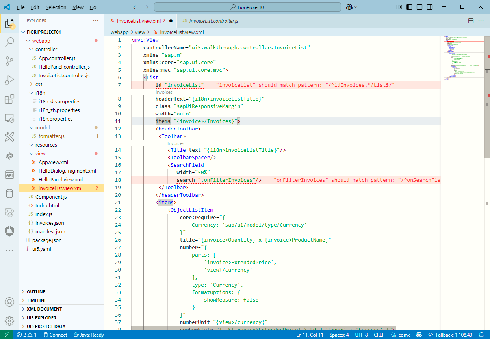
Task: Show more menu bar items
Action: click(x=107, y=7)
